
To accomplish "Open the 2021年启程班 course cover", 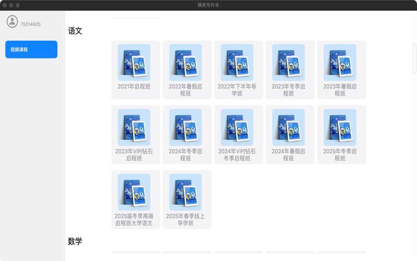I will click(134, 62).
